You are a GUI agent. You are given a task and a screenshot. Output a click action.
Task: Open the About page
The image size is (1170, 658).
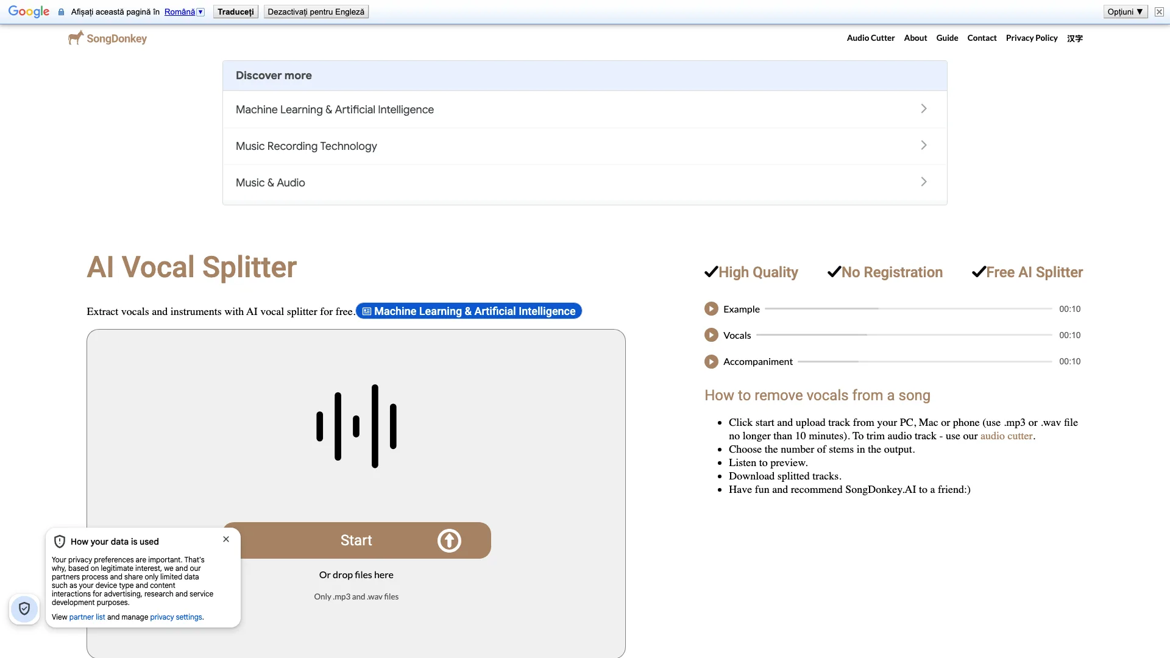[x=915, y=38]
